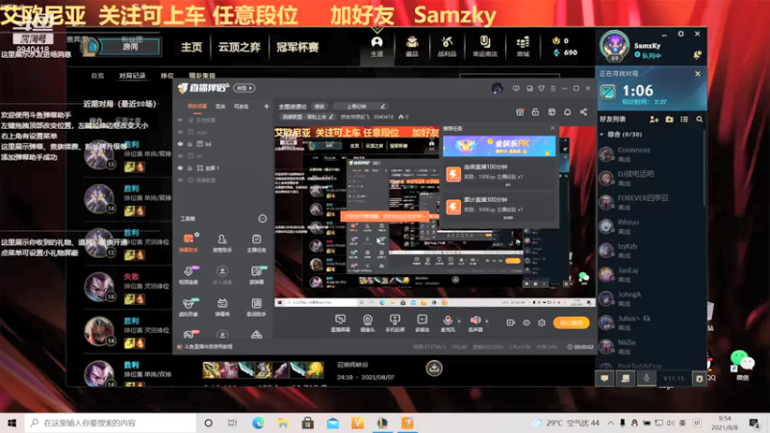Screen dimensions: 770x433
Task: Add a 多媒体 multimedia source
Action: point(422,323)
